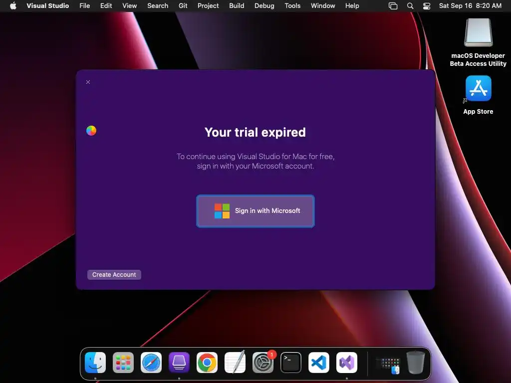Screen dimensions: 511x383
Task: Open the Debug menu
Action: coord(264,5)
